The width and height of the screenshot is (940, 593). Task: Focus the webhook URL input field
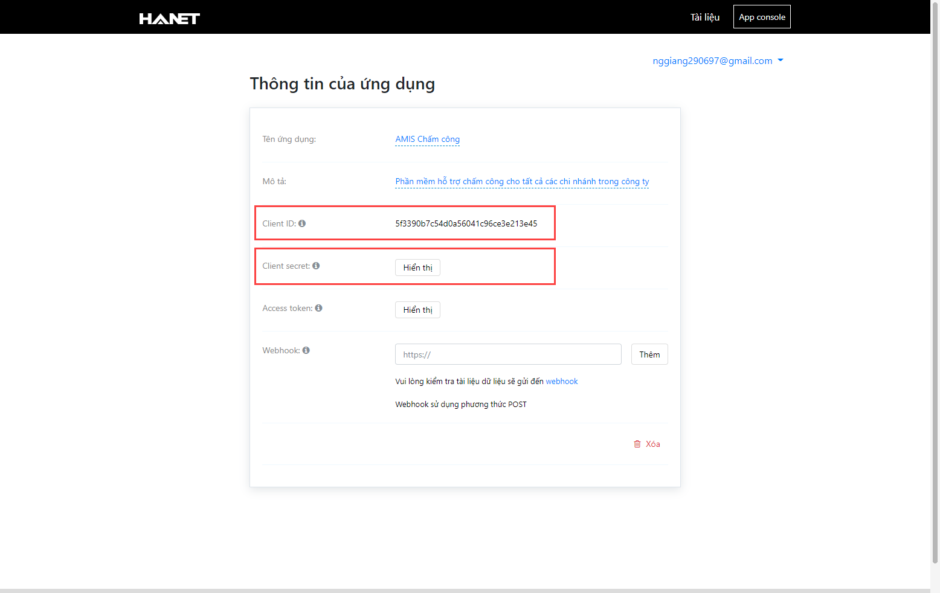[507, 354]
